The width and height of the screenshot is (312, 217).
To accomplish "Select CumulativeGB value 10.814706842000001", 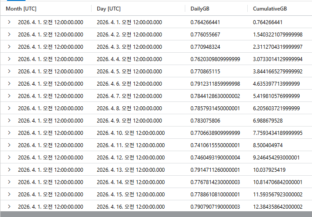I will [x=278, y=182].
